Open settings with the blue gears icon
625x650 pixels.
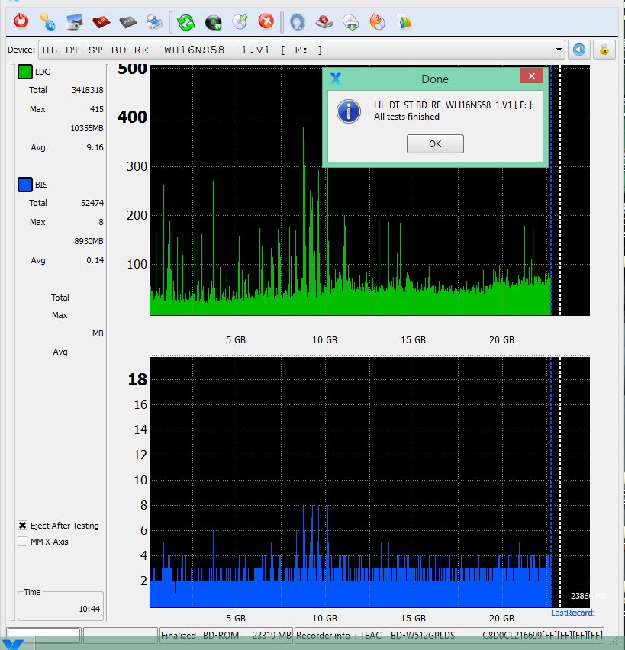click(x=47, y=22)
